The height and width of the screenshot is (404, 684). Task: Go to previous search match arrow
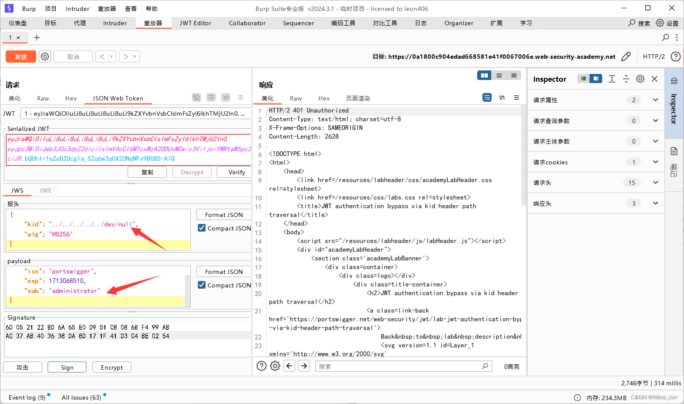click(290, 366)
